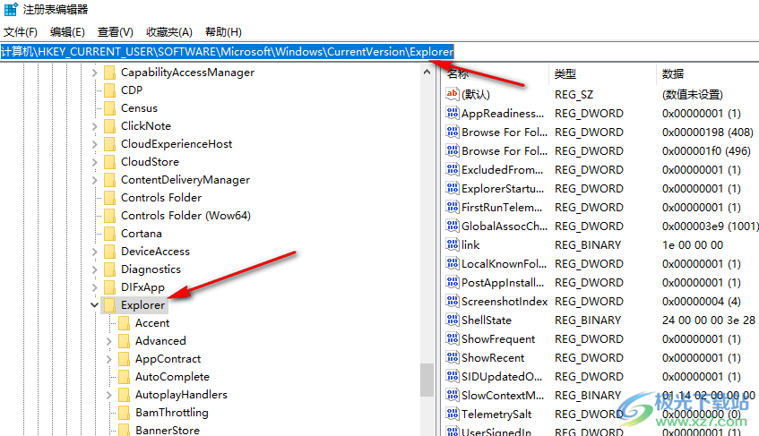
Task: Select the value data 0x000001f0 (496)
Action: click(x=706, y=150)
